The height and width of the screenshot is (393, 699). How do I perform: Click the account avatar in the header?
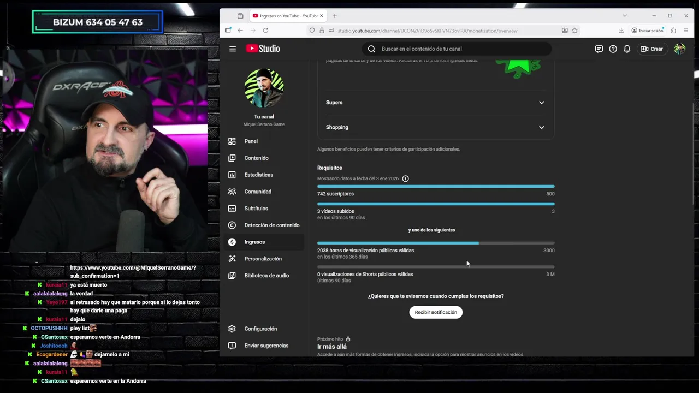coord(679,49)
